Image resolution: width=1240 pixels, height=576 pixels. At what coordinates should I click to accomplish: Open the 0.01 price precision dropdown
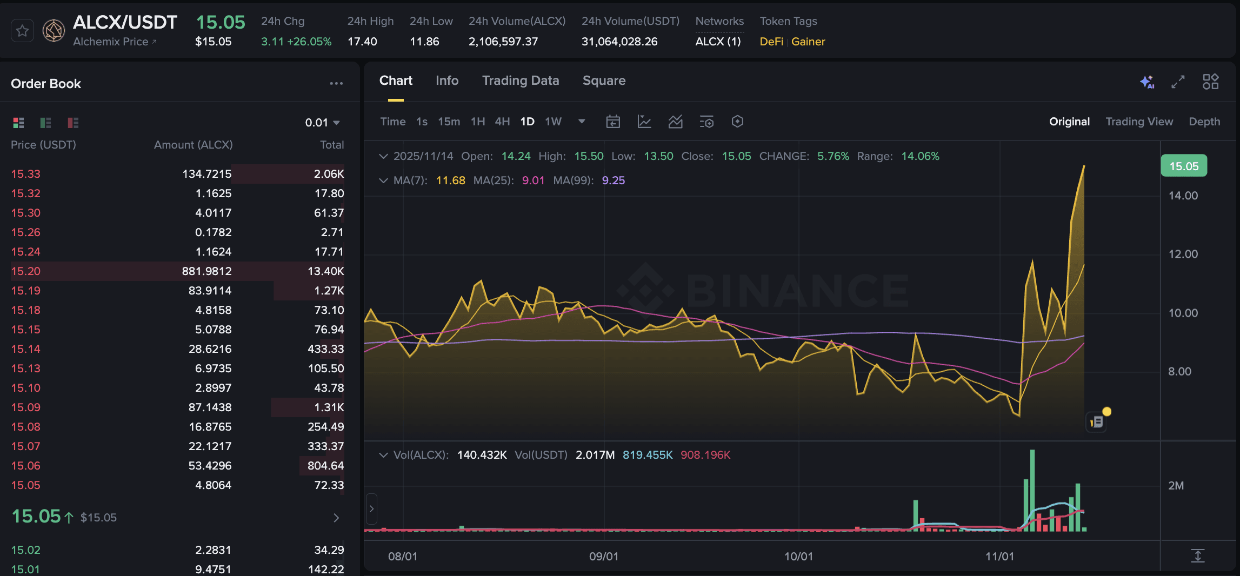(x=322, y=123)
